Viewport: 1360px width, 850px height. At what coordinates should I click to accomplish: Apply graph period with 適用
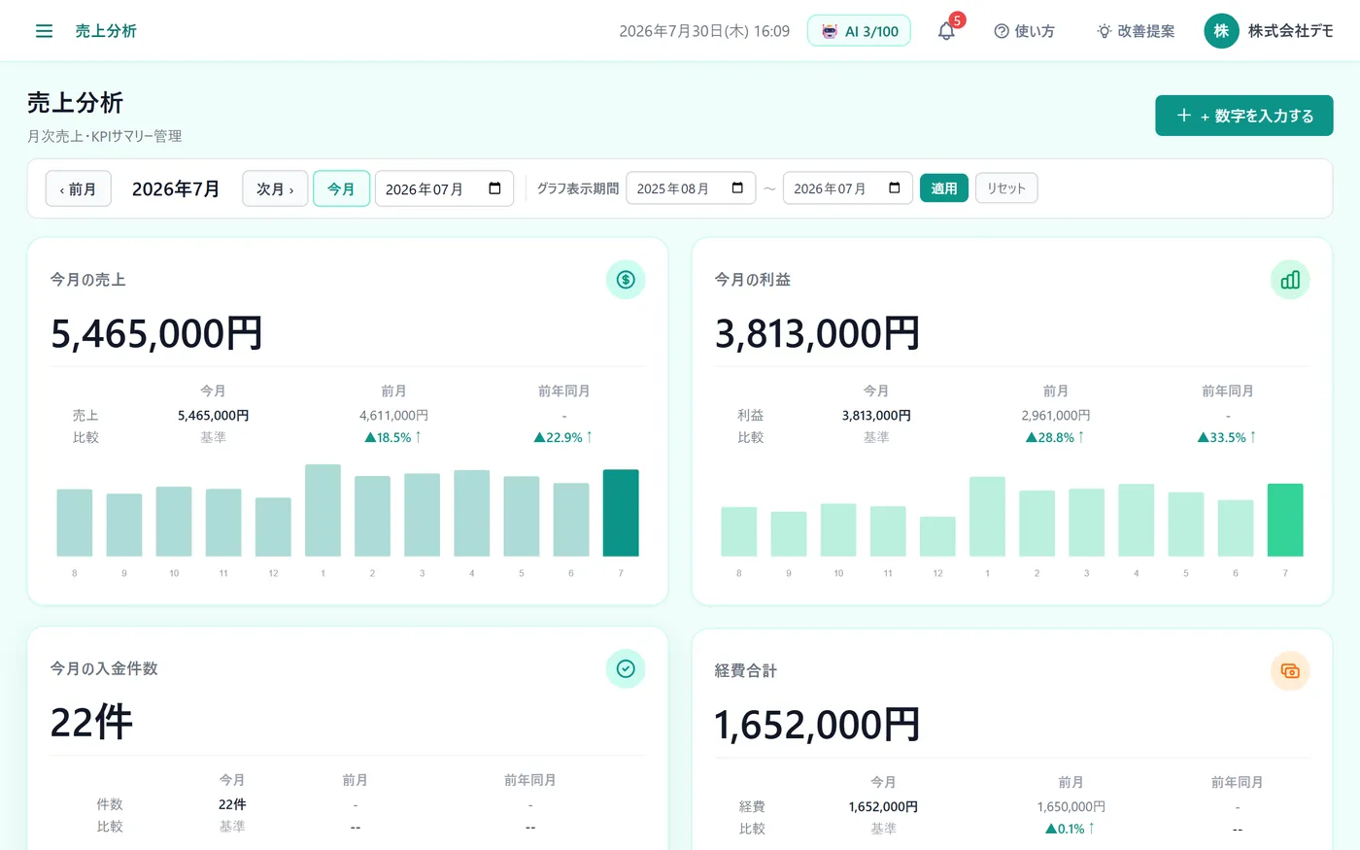943,188
